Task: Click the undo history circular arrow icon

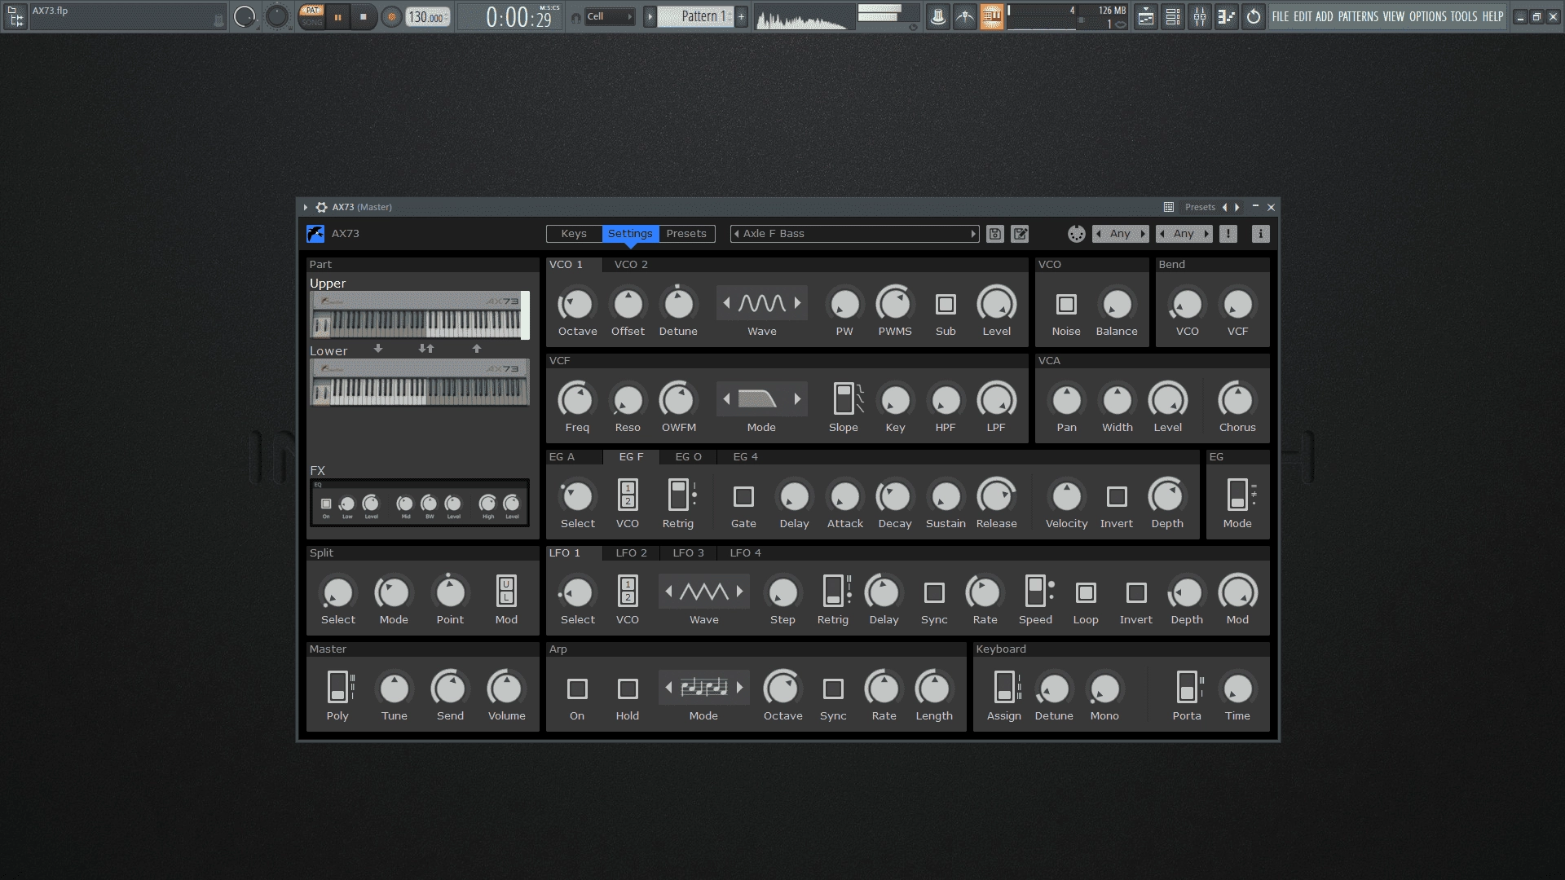Action: (x=1254, y=16)
